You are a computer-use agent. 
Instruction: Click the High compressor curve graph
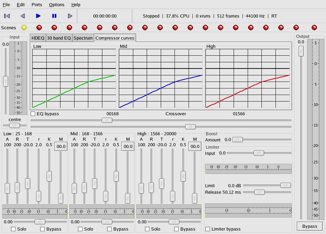(x=248, y=78)
